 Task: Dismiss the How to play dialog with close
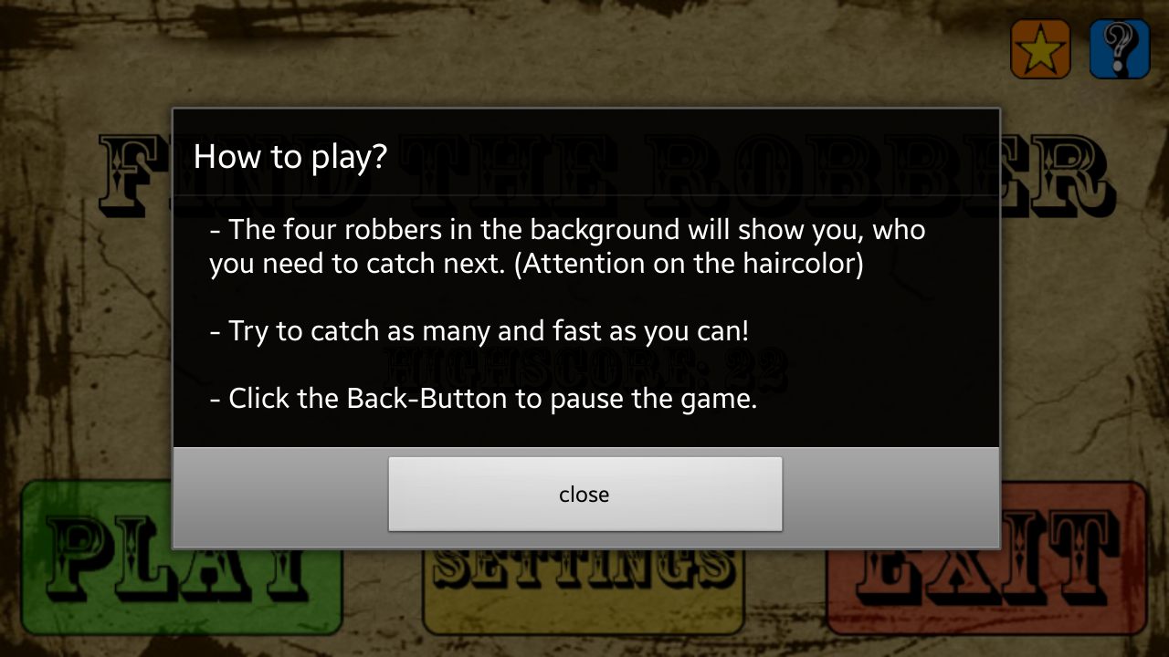click(584, 494)
